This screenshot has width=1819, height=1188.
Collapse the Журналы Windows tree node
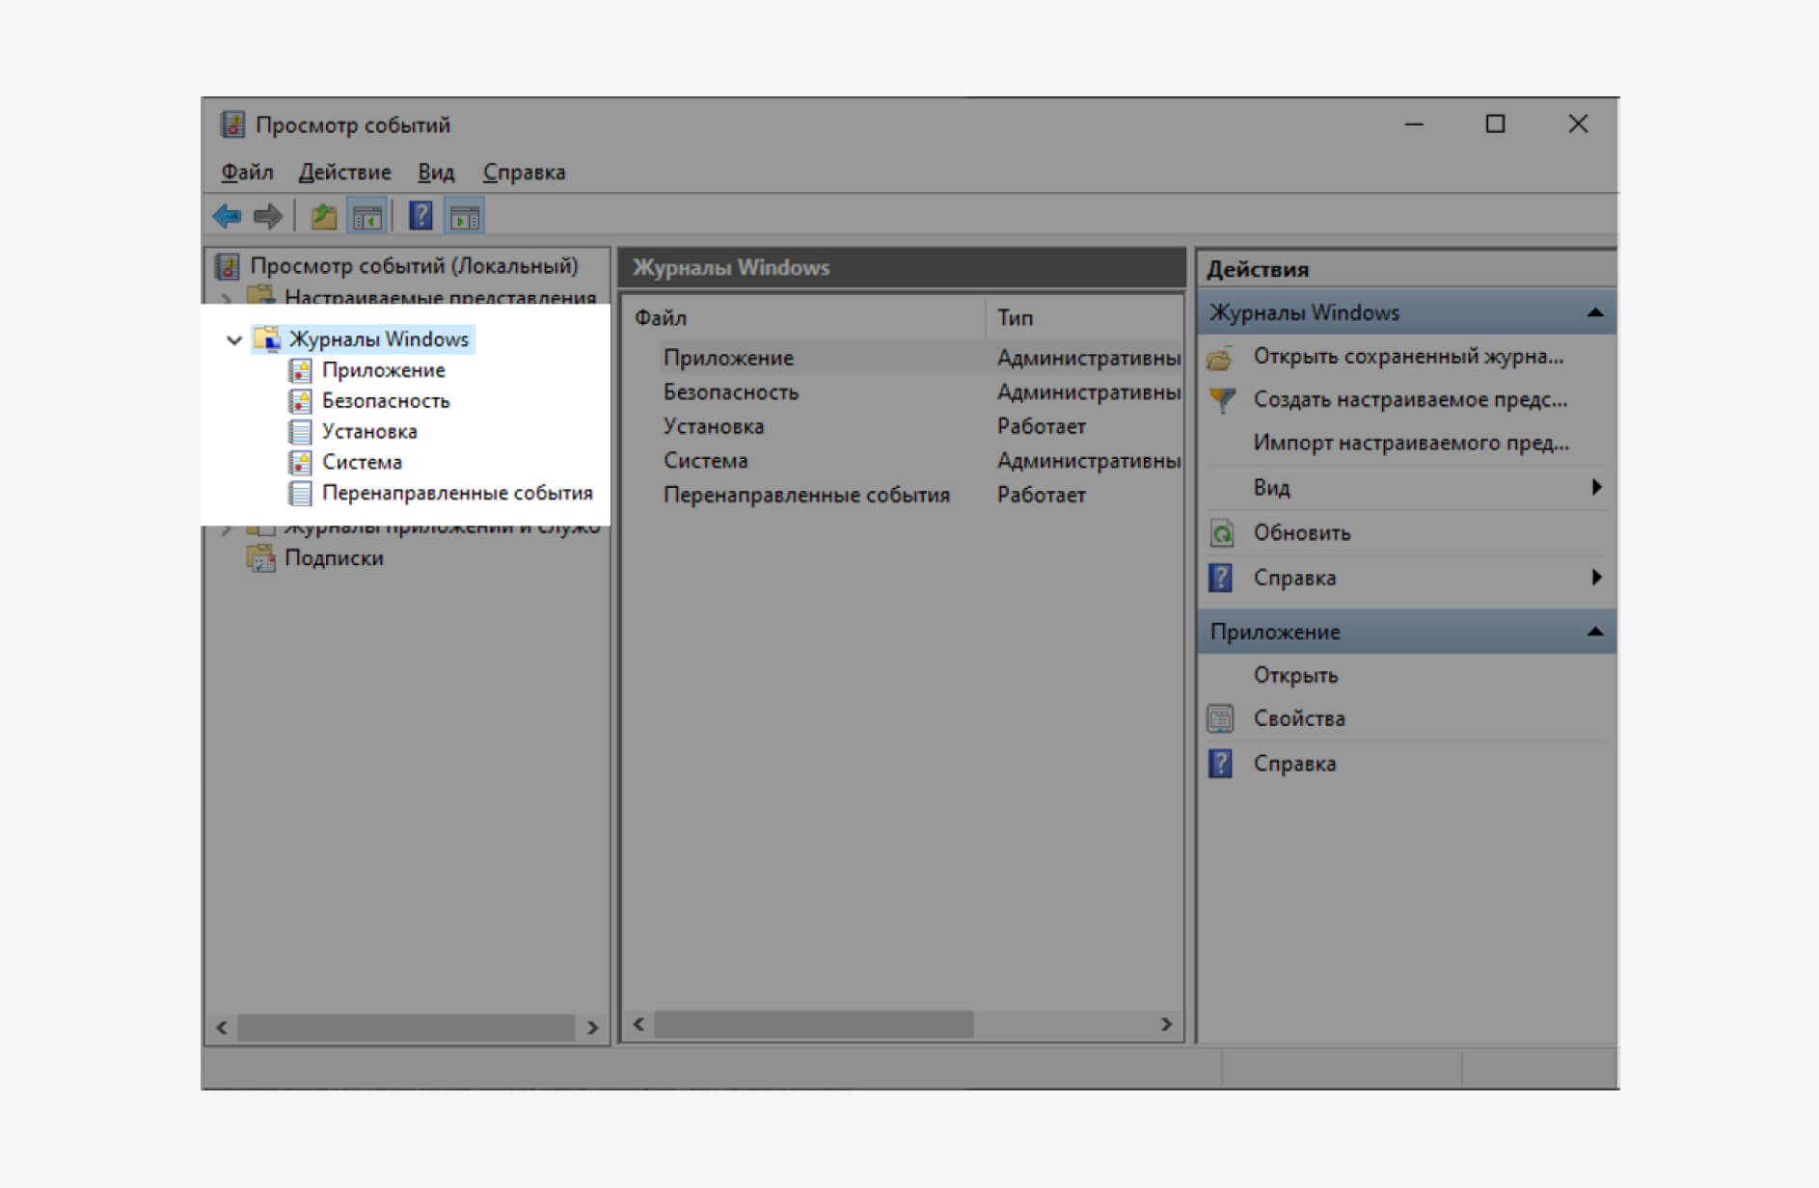[x=233, y=339]
